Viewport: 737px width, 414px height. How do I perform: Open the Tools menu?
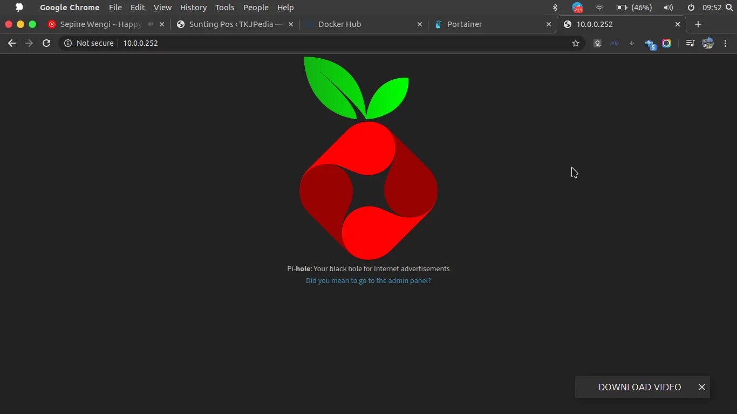[x=224, y=8]
